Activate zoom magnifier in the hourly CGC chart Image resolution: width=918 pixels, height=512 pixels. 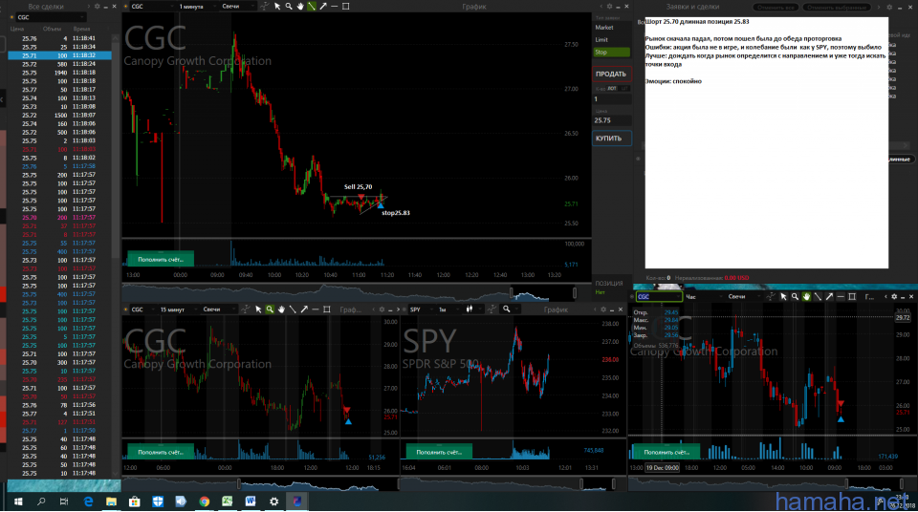coord(795,297)
